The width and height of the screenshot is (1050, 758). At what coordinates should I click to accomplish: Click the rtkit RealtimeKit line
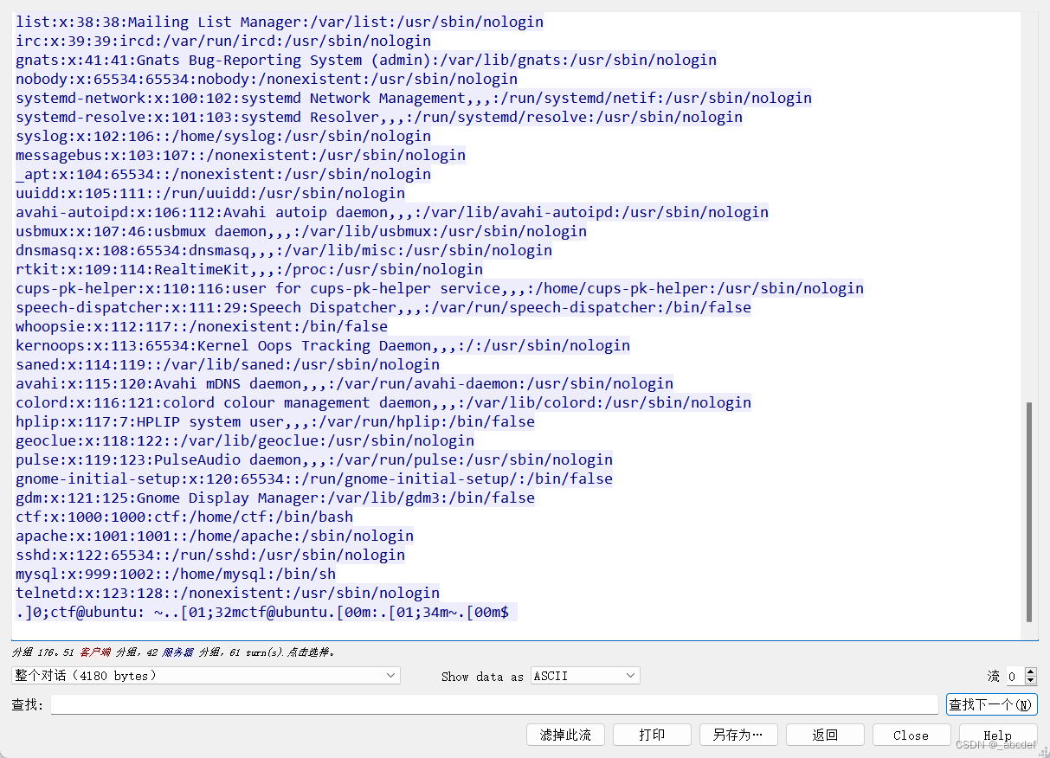(x=249, y=269)
